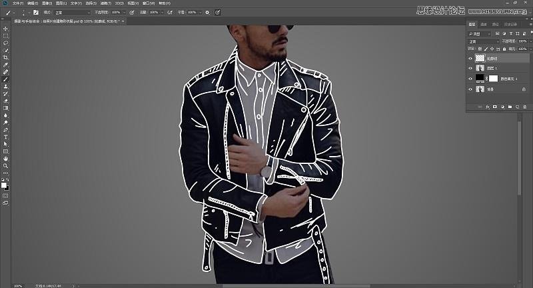Select the Rectangular Marquee tool

tap(5, 36)
